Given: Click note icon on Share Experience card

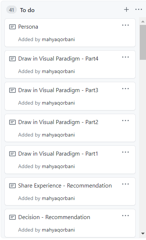Looking at the screenshot, I should 12,186.
